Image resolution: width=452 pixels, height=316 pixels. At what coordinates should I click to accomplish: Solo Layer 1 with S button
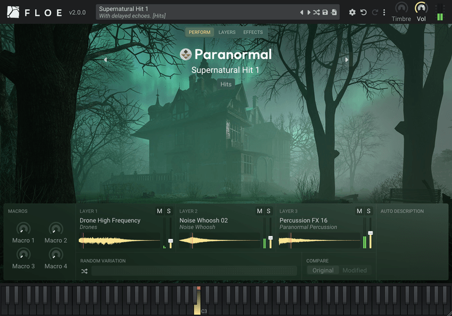pos(168,211)
